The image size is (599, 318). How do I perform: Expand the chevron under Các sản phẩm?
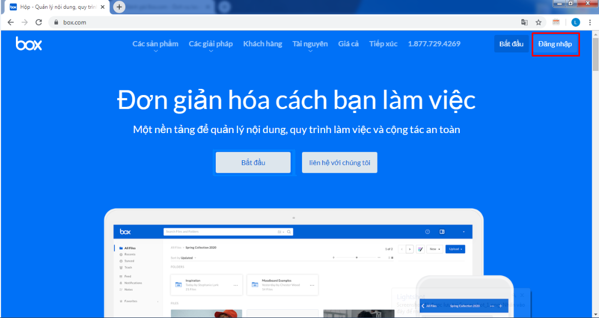click(156, 51)
